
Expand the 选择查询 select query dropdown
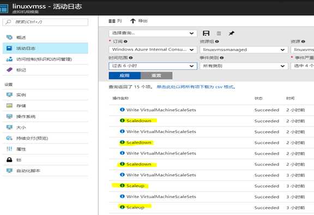click(x=153, y=33)
